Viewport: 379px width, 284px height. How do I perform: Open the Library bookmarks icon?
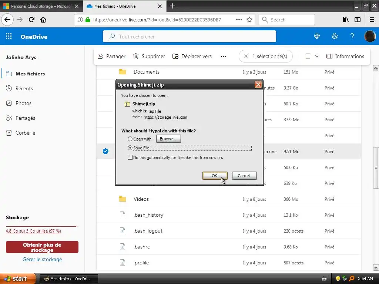coord(346,20)
